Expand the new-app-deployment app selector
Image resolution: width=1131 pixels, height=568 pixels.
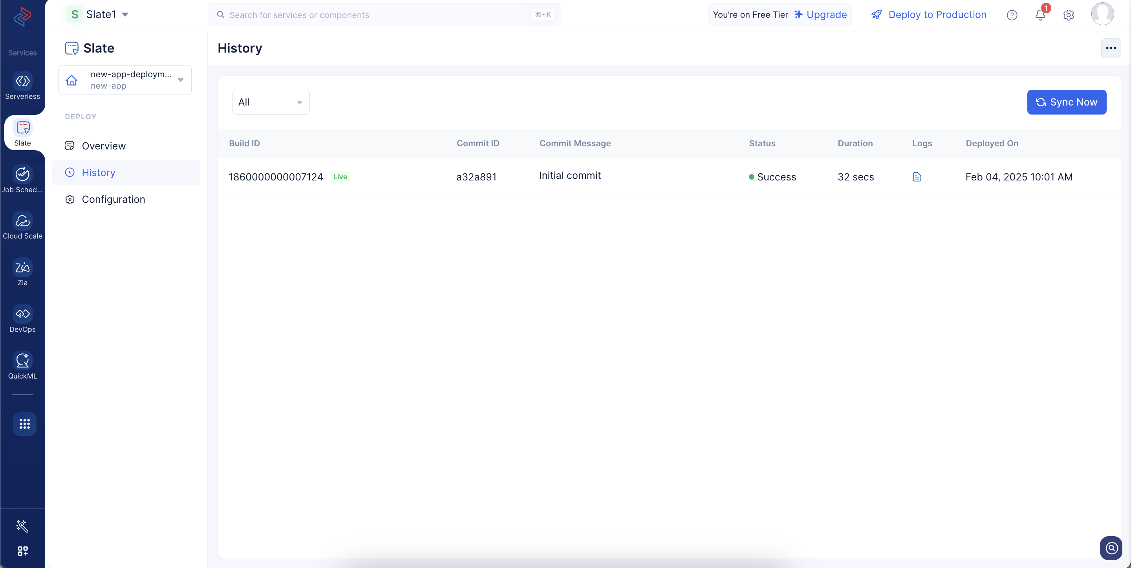click(125, 80)
